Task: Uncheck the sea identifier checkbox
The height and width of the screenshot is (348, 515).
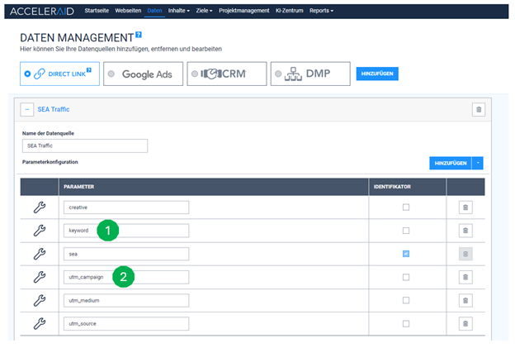Action: [405, 254]
